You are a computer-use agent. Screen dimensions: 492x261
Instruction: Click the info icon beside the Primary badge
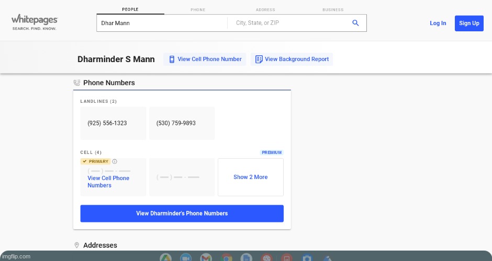pyautogui.click(x=115, y=161)
